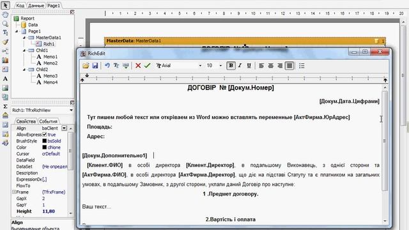Image resolution: width=409 pixels, height=230 pixels.
Task: Select Report root node in tree
Action: tap(27, 19)
